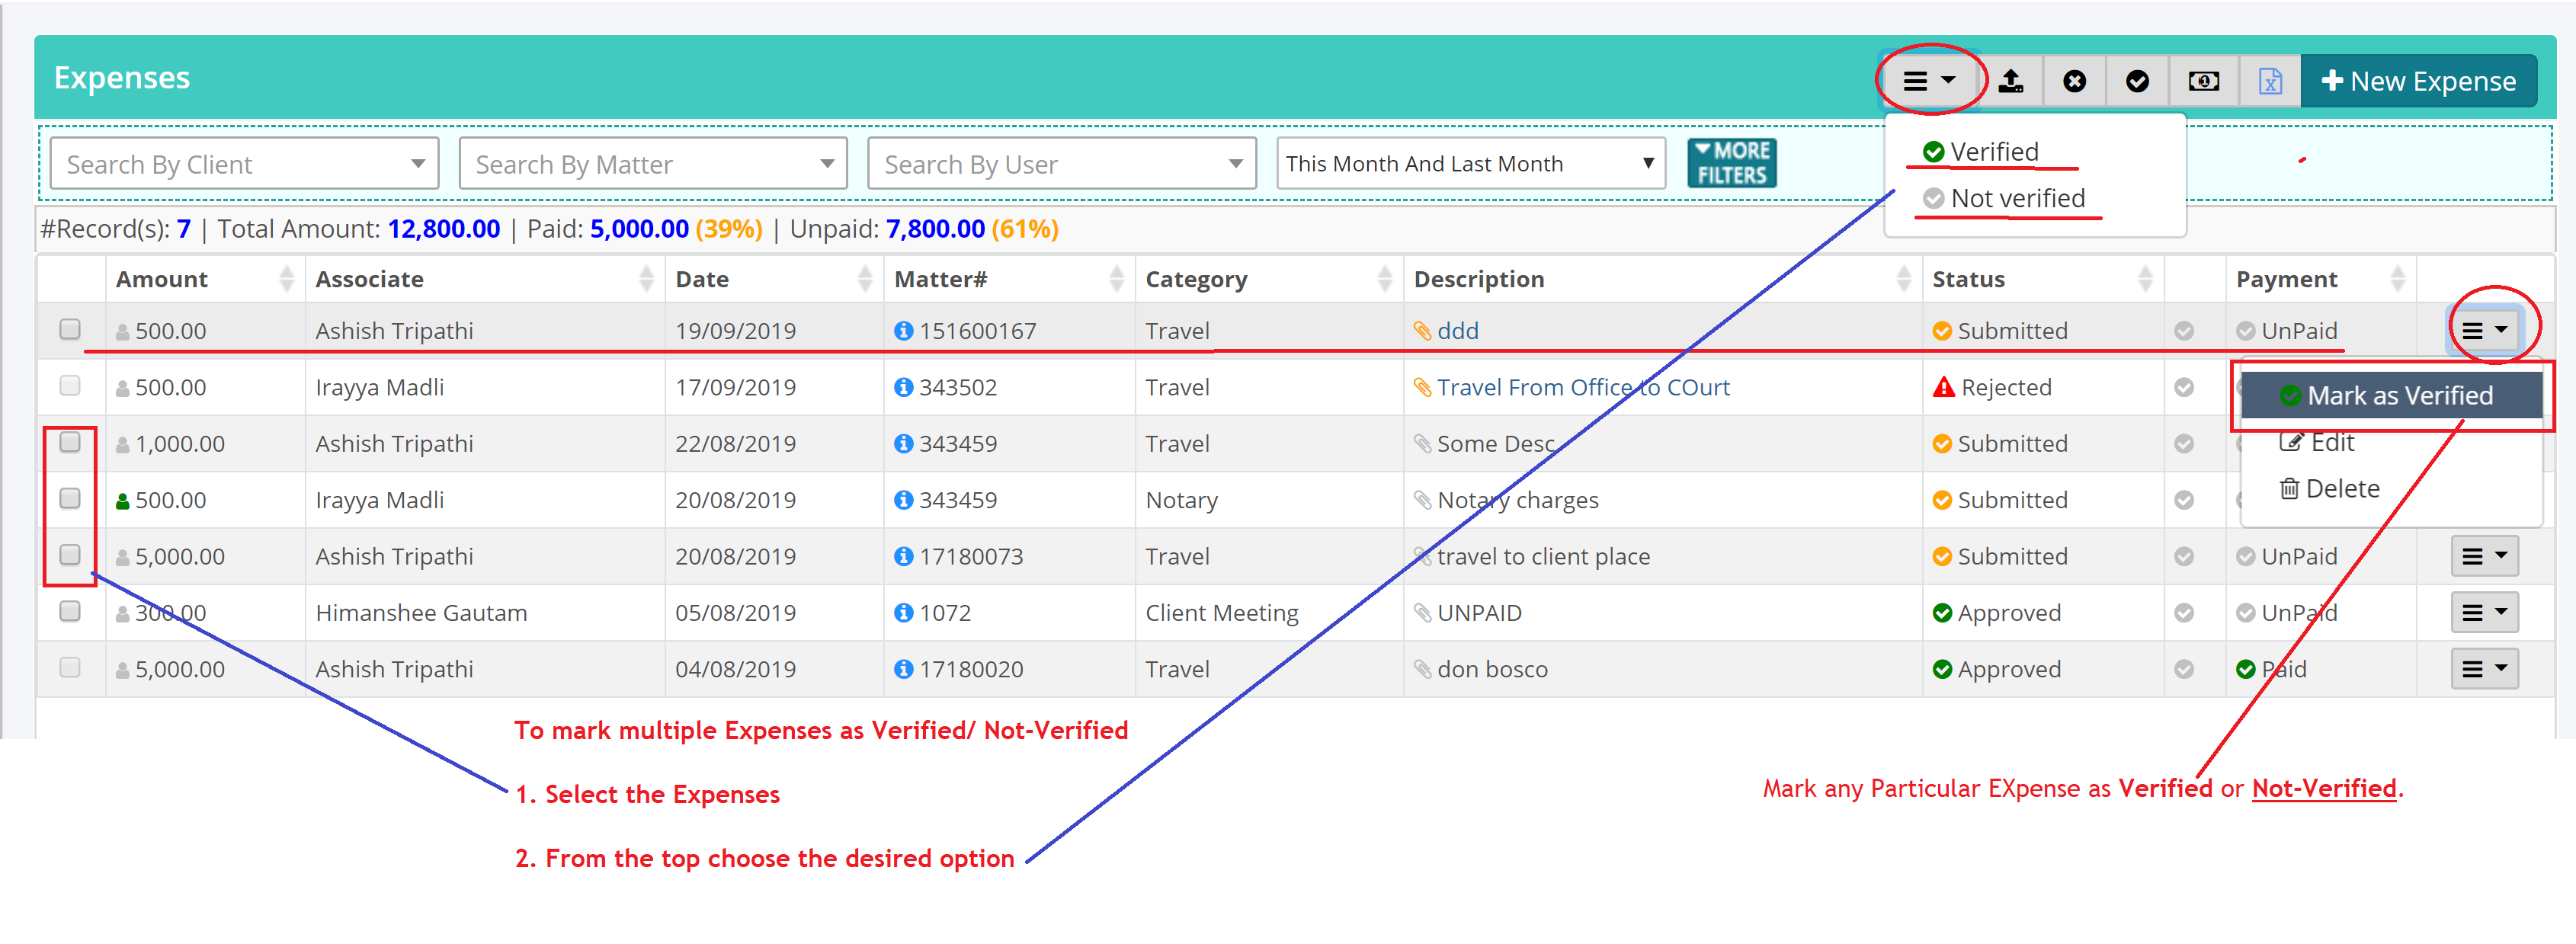Click the approve checkmark toolbar icon
The height and width of the screenshot is (944, 2576).
(x=2137, y=81)
